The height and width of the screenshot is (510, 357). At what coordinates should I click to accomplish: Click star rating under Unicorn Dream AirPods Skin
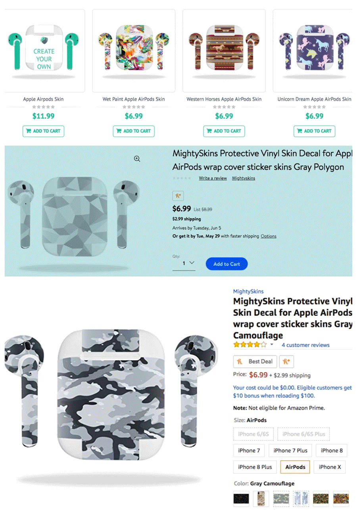pyautogui.click(x=314, y=107)
